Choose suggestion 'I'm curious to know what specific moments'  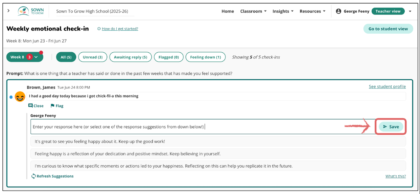click(x=218, y=166)
